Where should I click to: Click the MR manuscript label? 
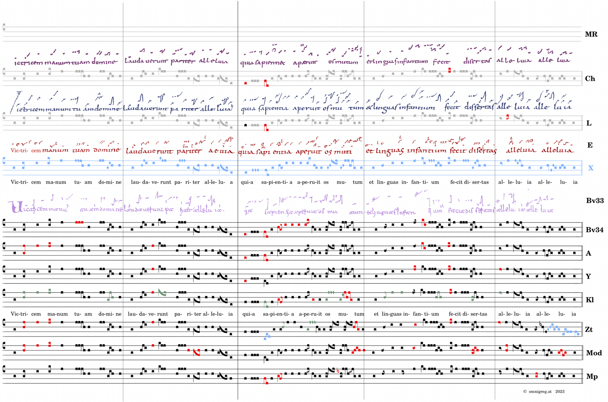pos(591,35)
